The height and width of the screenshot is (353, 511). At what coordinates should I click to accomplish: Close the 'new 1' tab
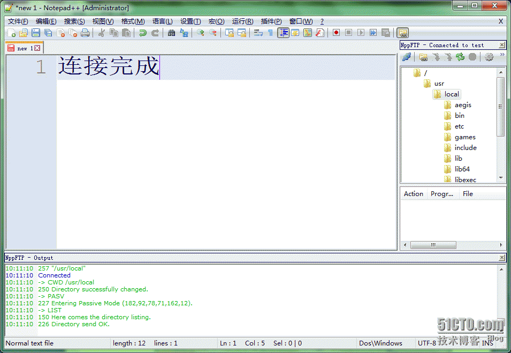37,48
